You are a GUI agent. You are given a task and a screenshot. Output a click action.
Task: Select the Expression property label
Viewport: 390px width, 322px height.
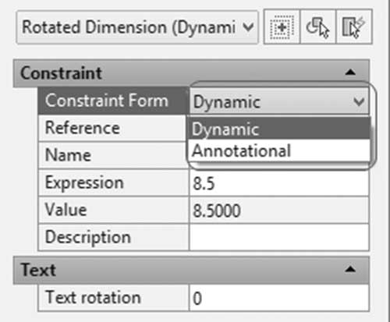coord(84,183)
